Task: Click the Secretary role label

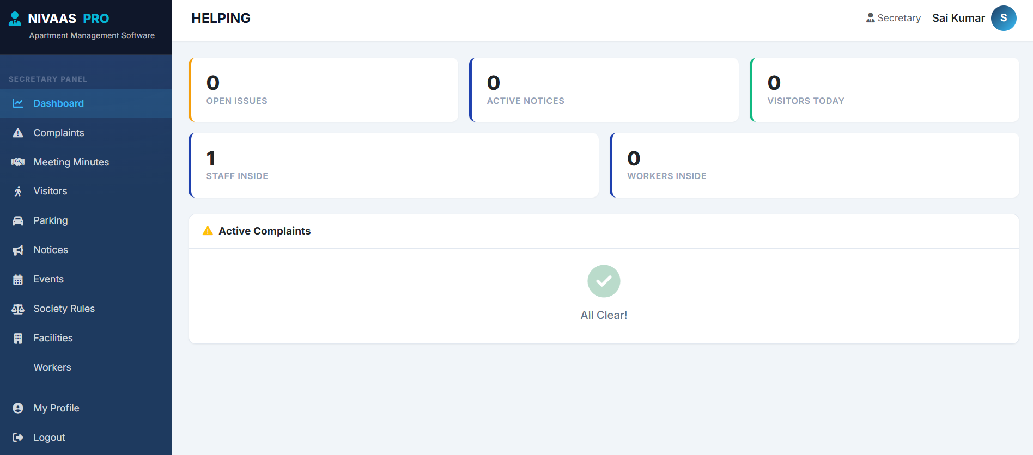Action: tap(899, 18)
